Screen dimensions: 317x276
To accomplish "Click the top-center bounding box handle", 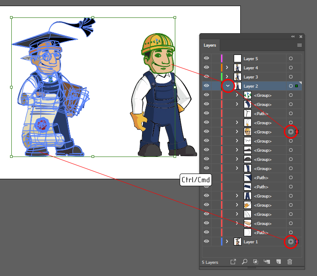I will click(93, 17).
